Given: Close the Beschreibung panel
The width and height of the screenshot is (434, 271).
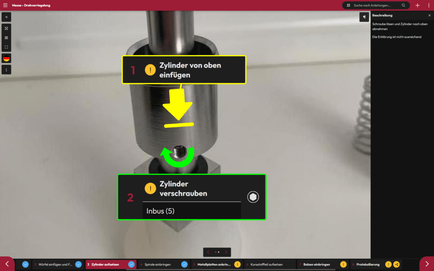Looking at the screenshot, I should (429, 15).
